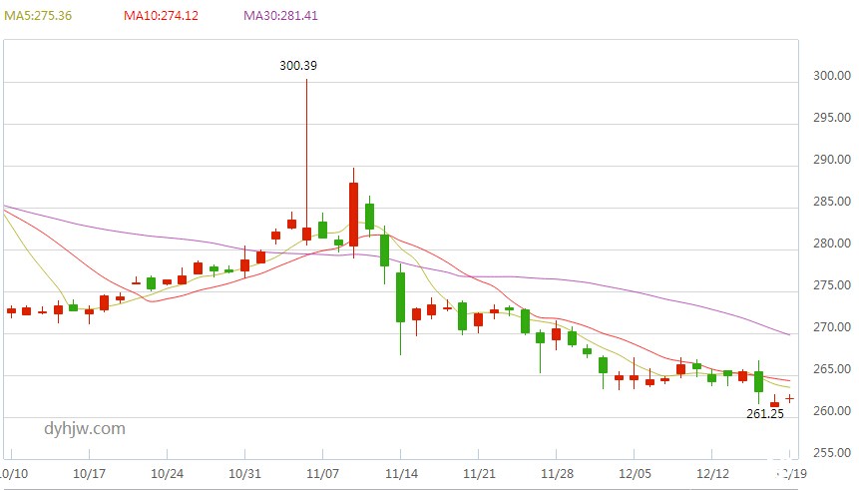The image size is (859, 490).
Task: Click the MA10:274.12 indicator label
Action: click(x=161, y=17)
